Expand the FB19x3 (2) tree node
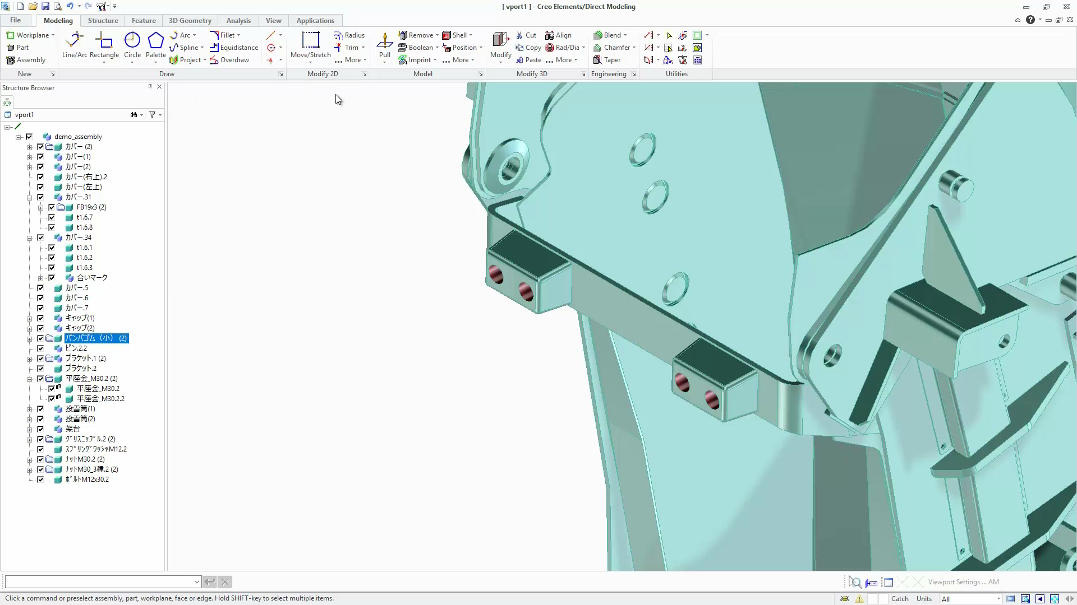 41,207
